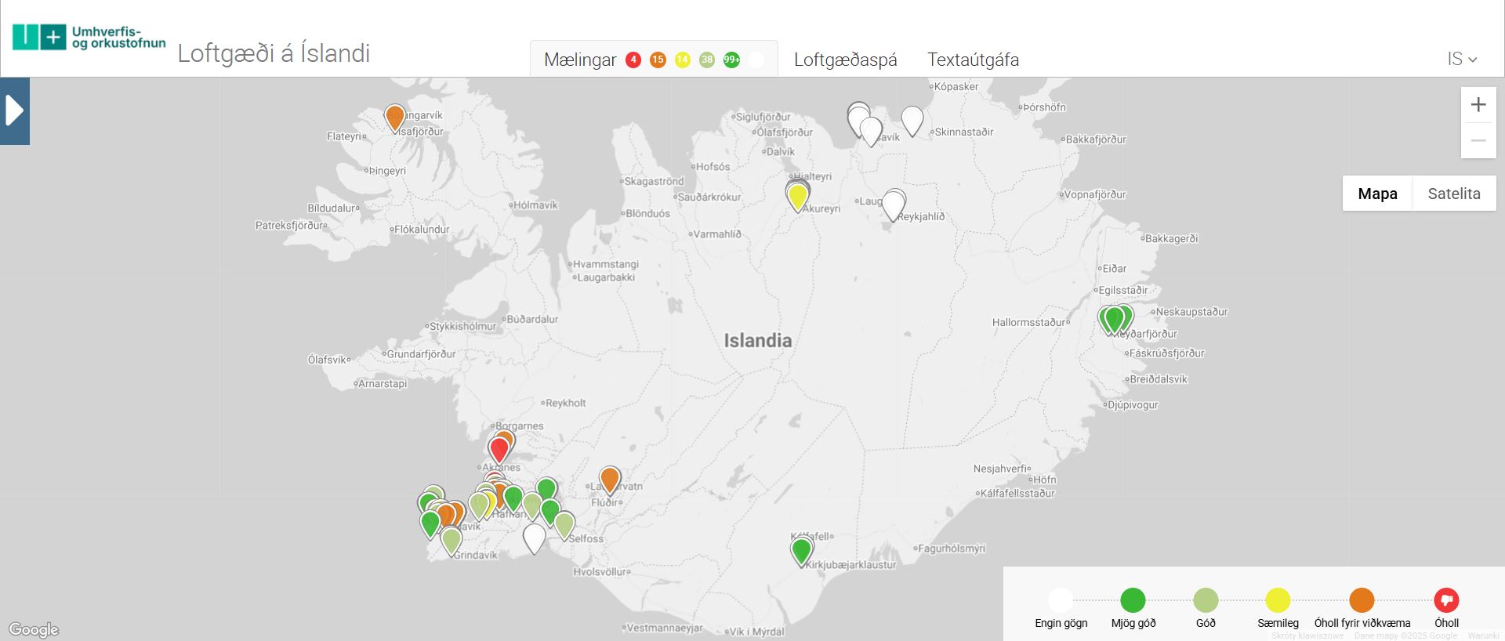Open the Loftgæðaspá tab
Screen dimensions: 1505x641
[845, 60]
